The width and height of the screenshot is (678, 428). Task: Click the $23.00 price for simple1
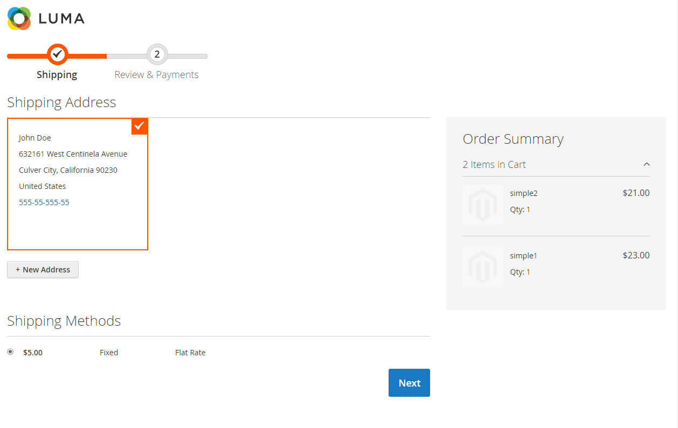click(x=636, y=255)
